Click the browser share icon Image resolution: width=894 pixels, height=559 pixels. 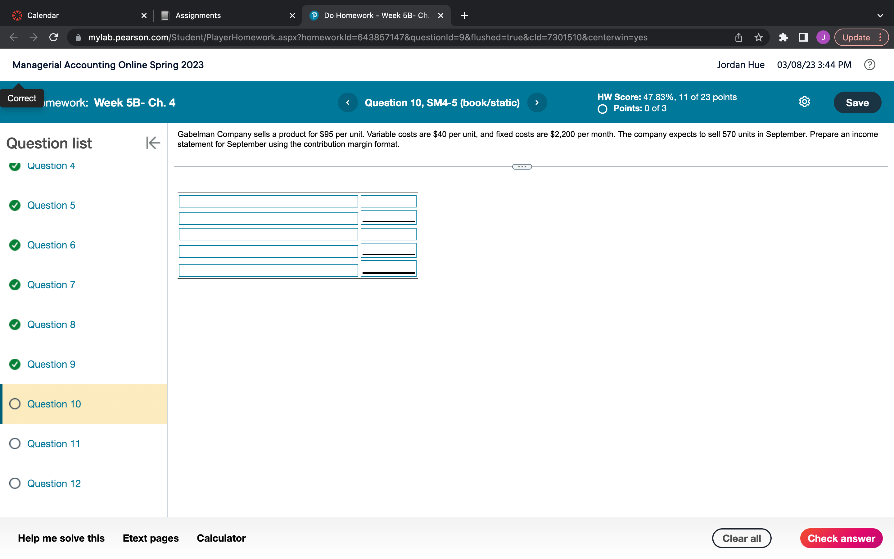pos(738,37)
